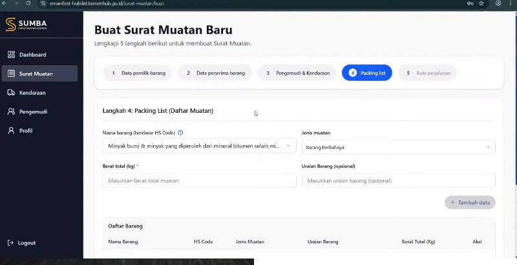Open the Nama barang dropdown

[200, 146]
